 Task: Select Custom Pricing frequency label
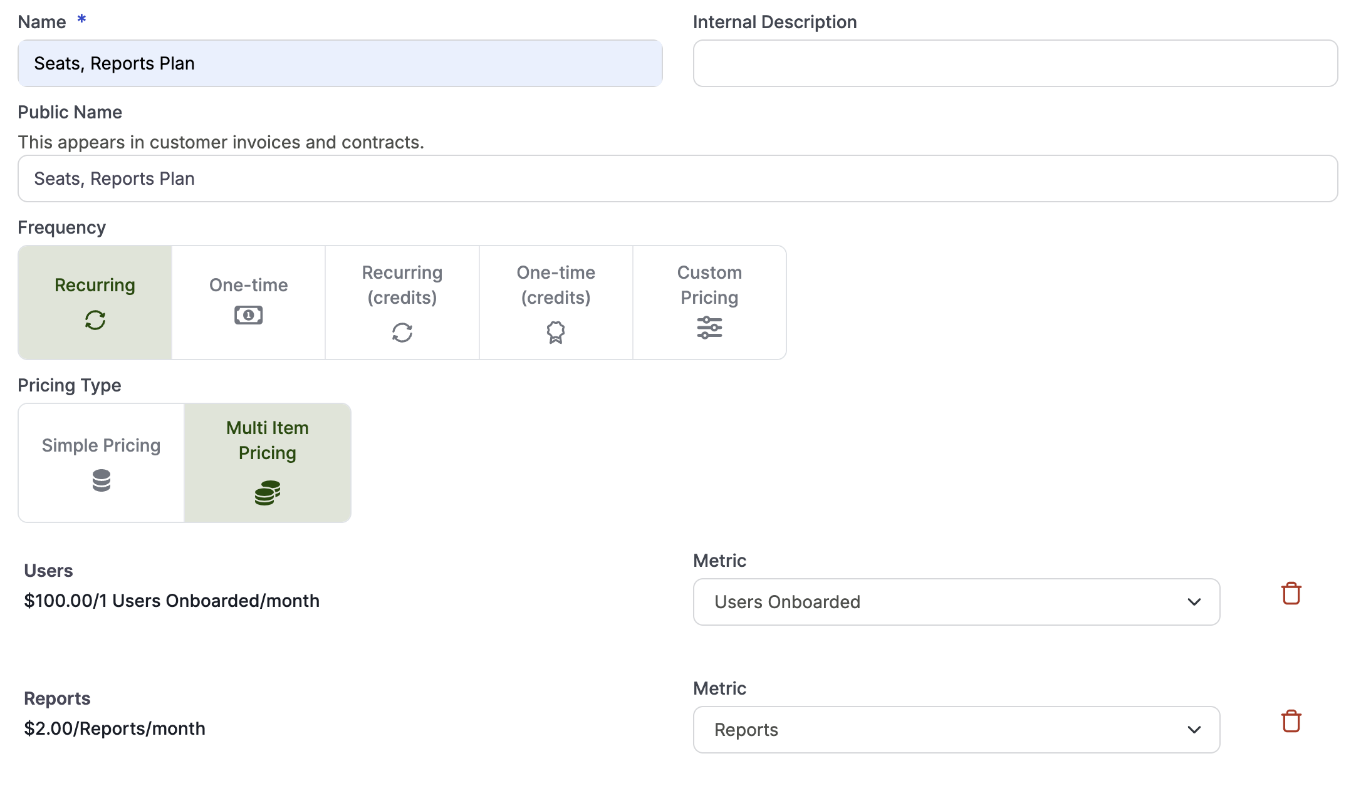click(709, 285)
